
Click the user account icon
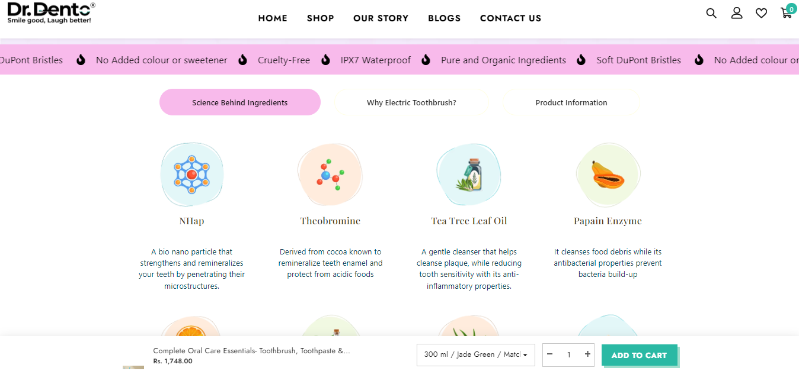[x=737, y=13]
